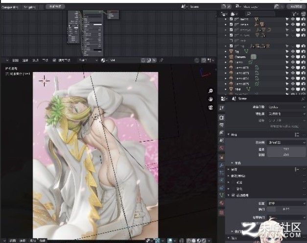
Task: Open the View Layer properties tab
Action: point(222,133)
